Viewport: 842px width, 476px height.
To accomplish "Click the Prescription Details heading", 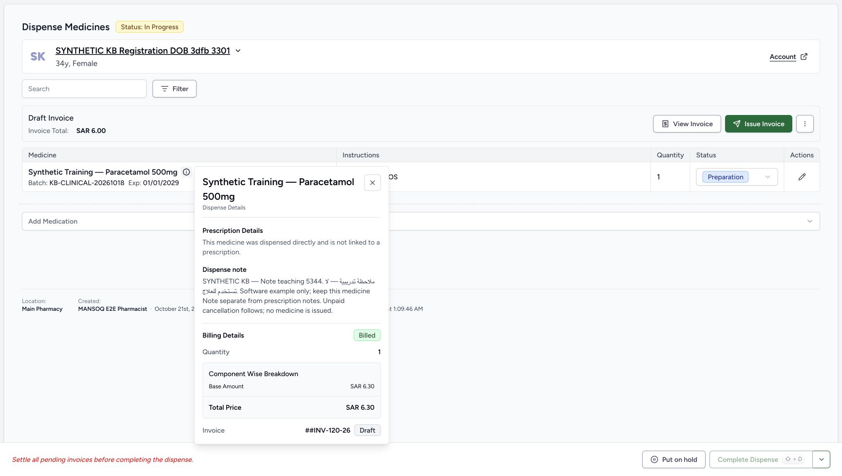I will (x=232, y=230).
